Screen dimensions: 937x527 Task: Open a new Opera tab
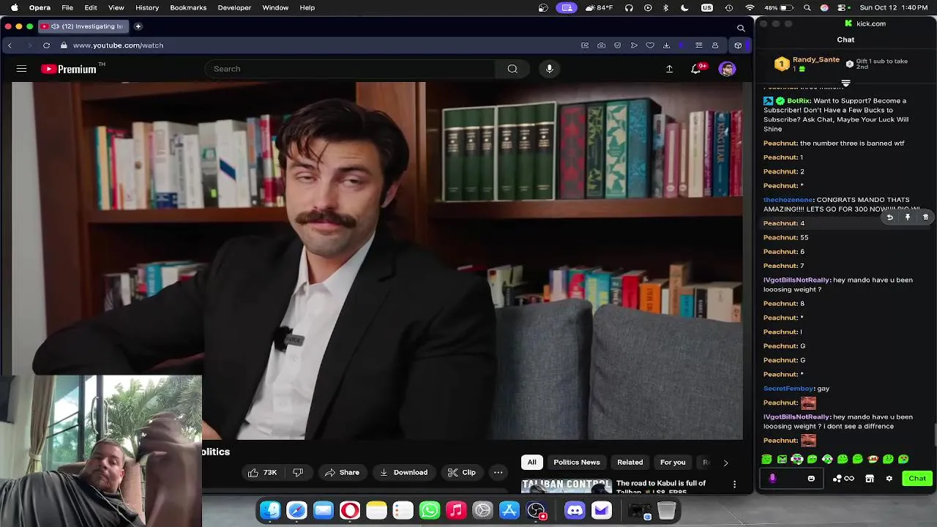point(138,26)
